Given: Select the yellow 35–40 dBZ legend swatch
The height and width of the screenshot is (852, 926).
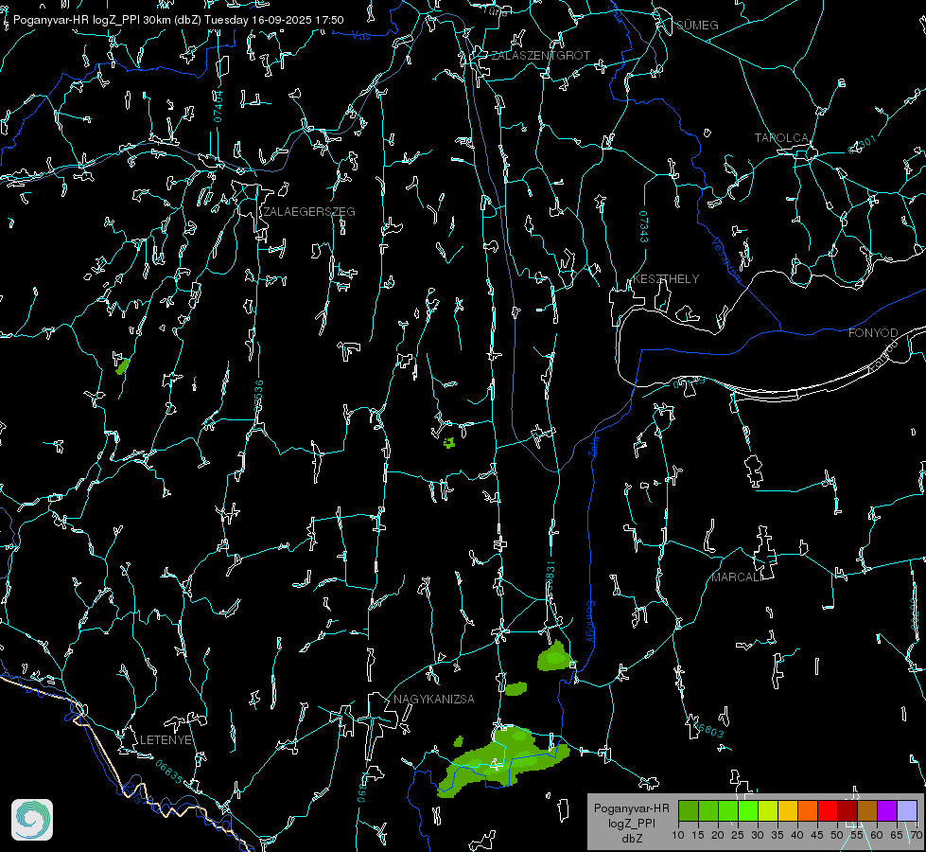Looking at the screenshot, I should (x=788, y=810).
